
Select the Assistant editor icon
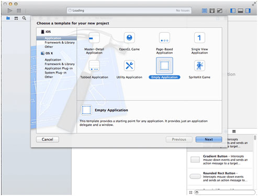coord(212,11)
